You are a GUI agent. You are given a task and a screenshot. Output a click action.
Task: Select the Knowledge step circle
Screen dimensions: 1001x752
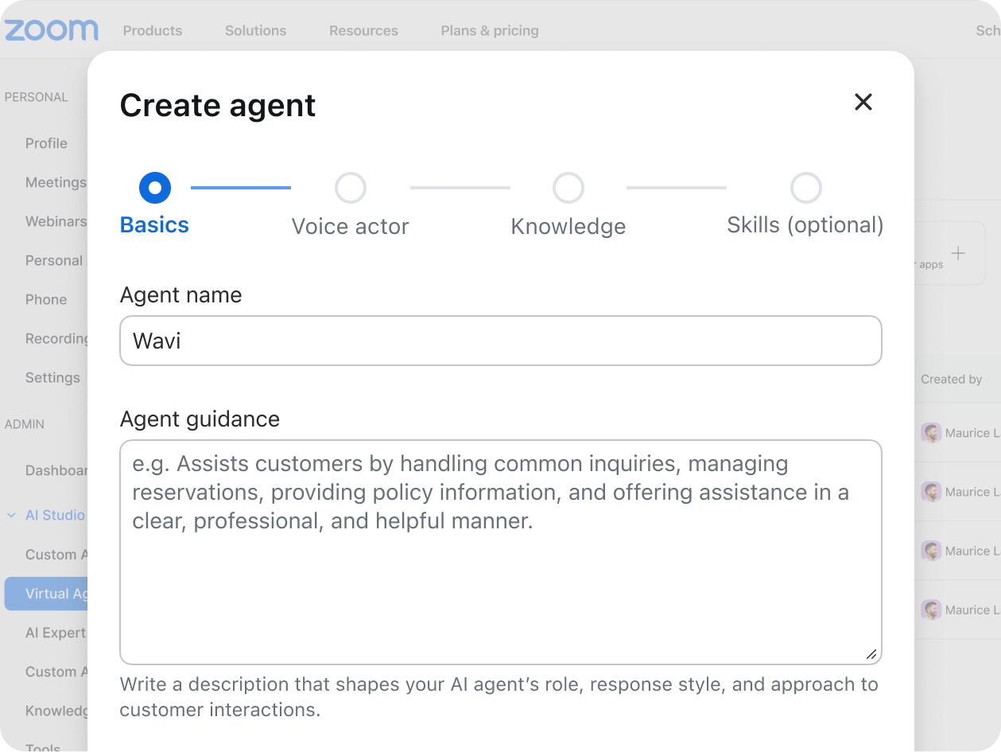[568, 188]
